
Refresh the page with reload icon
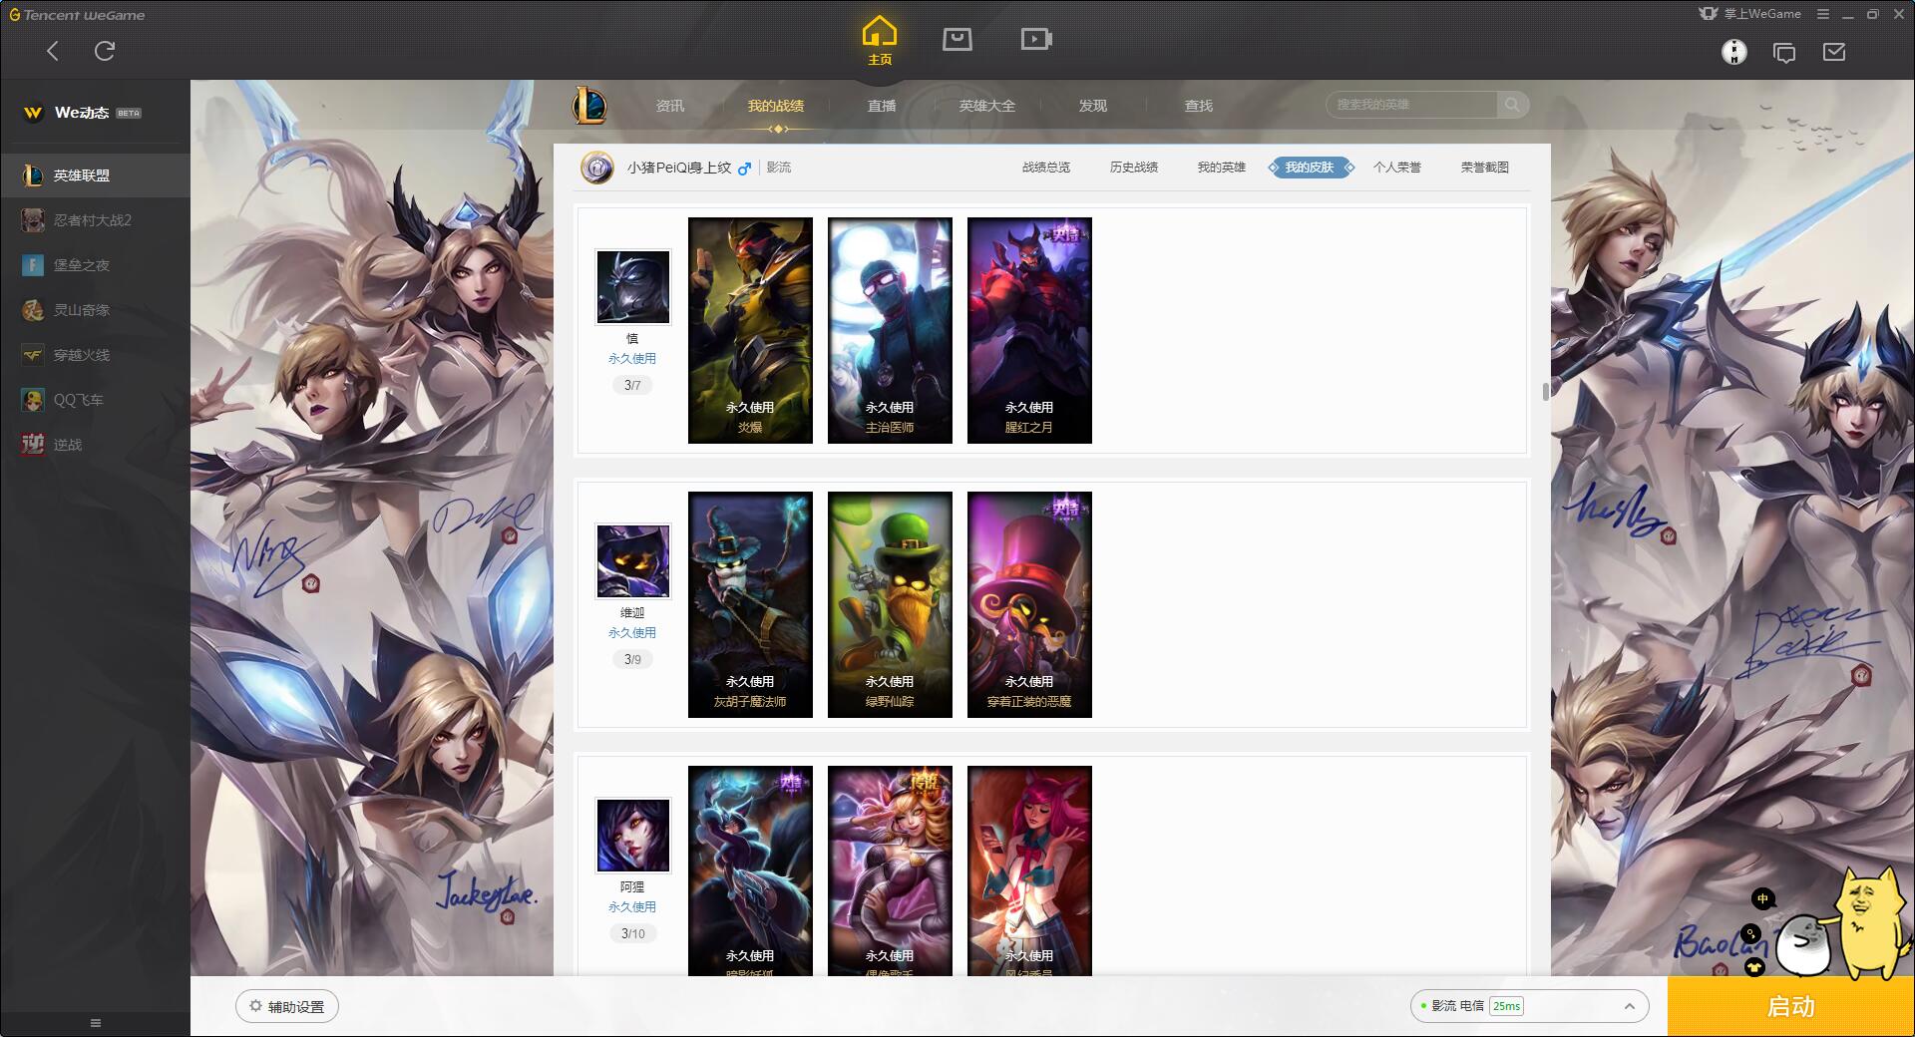(105, 51)
